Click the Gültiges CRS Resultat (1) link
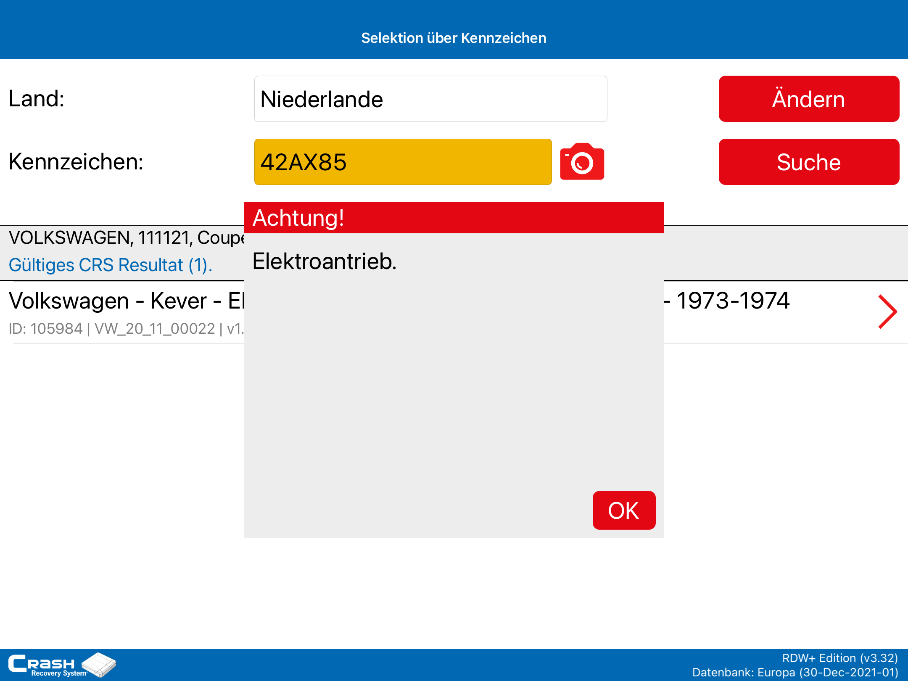 tap(110, 265)
